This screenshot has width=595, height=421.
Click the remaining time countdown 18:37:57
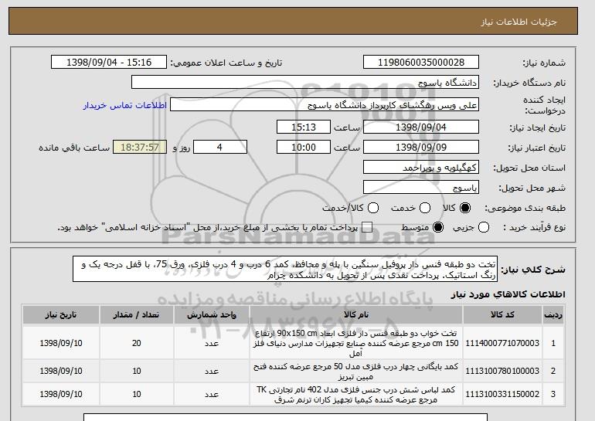click(x=140, y=148)
